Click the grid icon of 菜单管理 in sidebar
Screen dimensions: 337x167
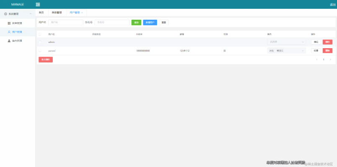click(x=9, y=23)
